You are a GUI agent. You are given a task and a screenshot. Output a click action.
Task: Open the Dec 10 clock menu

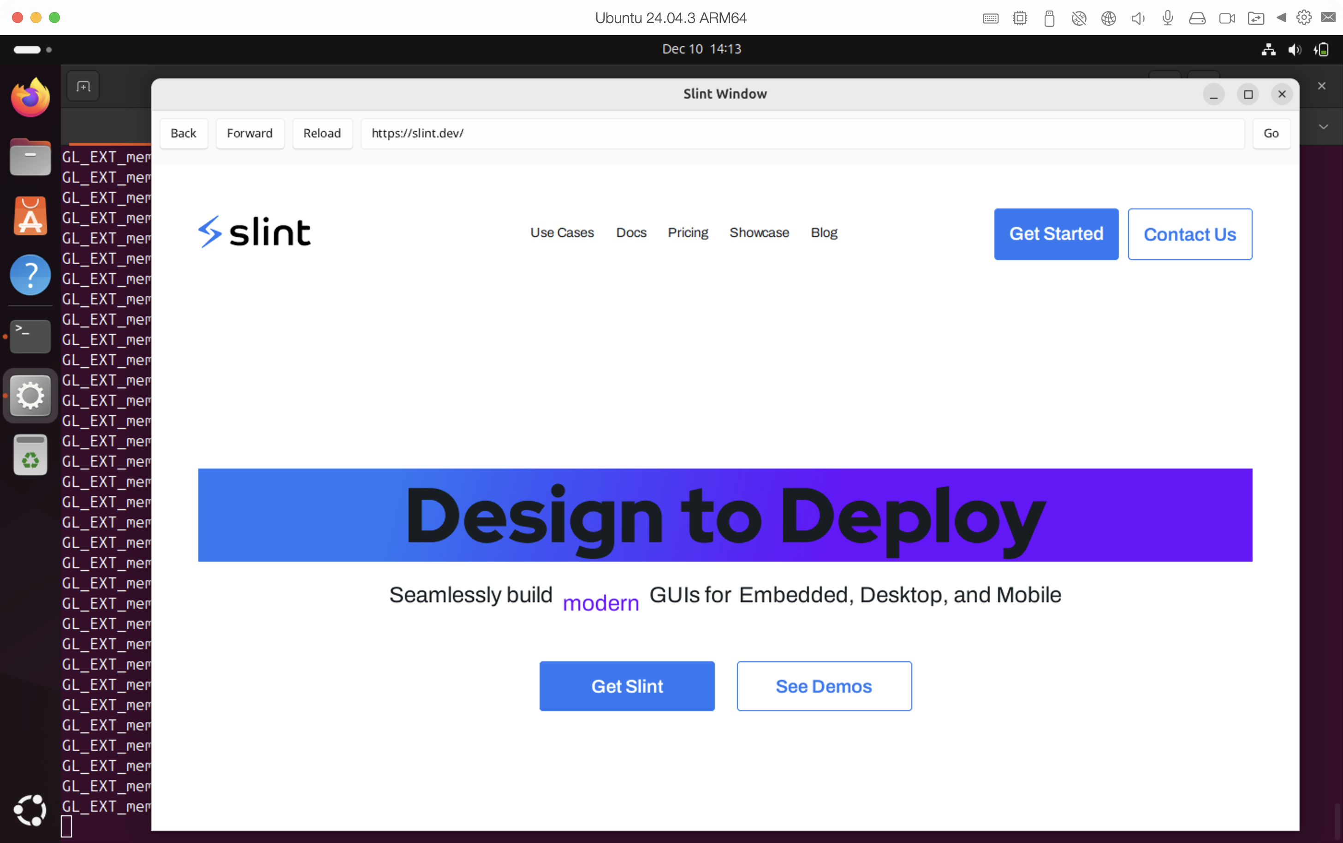point(701,48)
